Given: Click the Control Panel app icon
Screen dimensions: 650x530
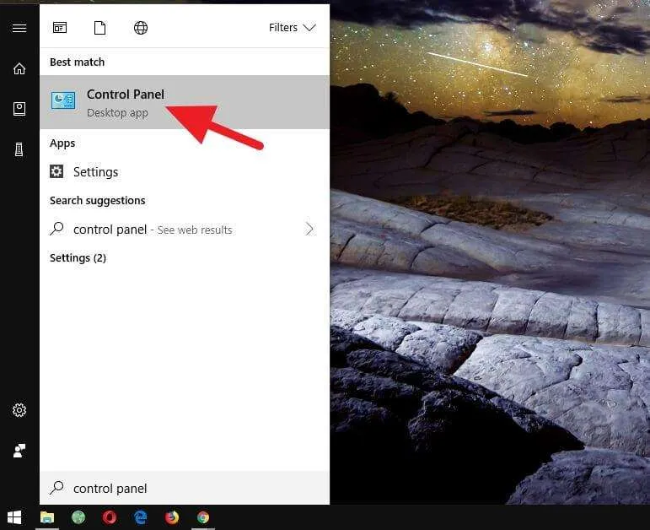Looking at the screenshot, I should pos(63,100).
